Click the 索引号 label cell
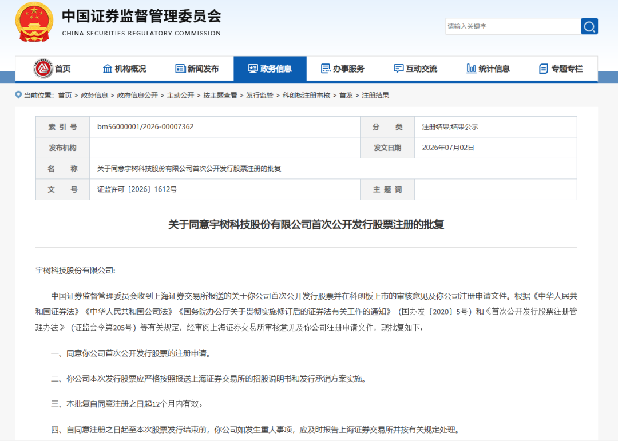This screenshot has width=618, height=441. click(63, 126)
